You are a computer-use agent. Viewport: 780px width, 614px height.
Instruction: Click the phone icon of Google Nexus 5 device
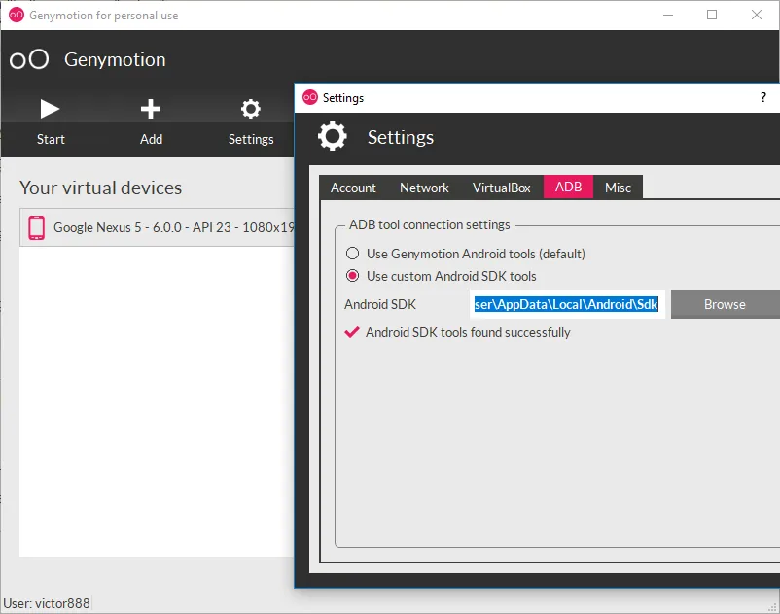tap(36, 227)
